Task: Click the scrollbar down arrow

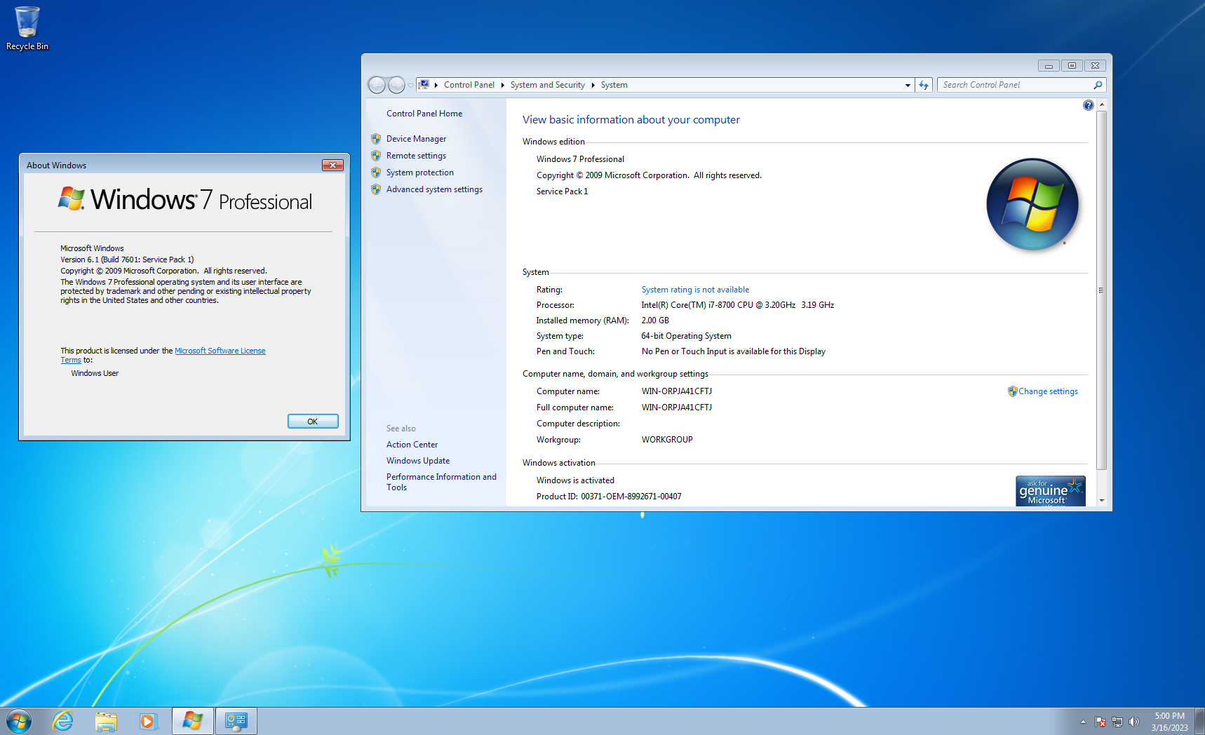Action: [x=1101, y=500]
